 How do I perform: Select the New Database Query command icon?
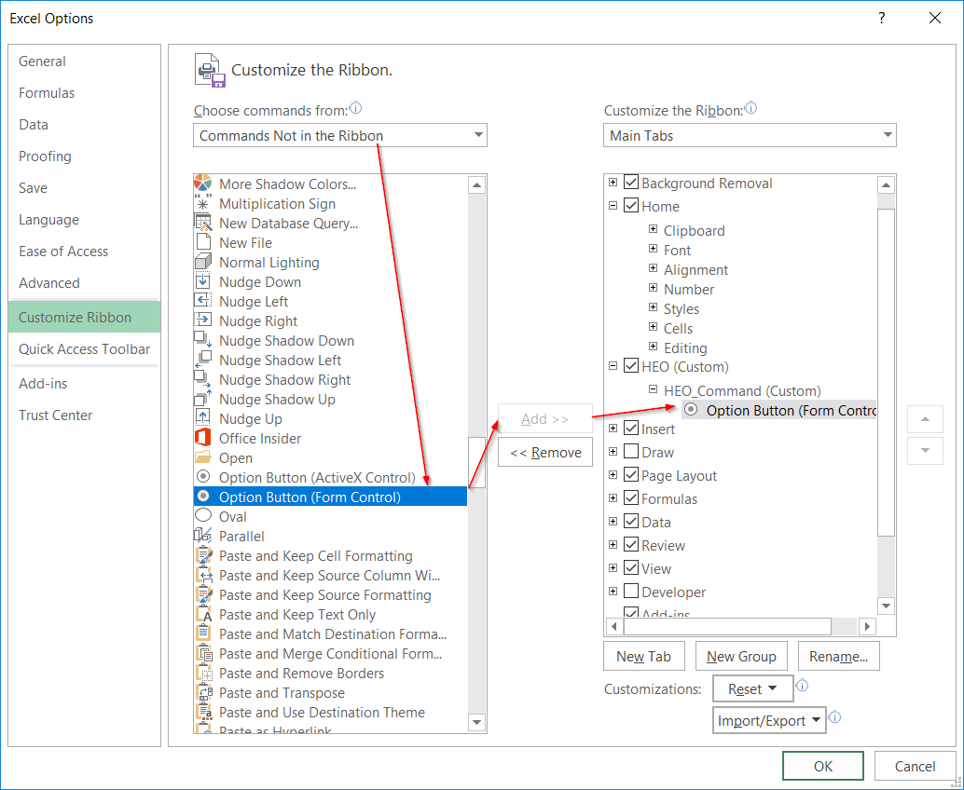pos(205,223)
